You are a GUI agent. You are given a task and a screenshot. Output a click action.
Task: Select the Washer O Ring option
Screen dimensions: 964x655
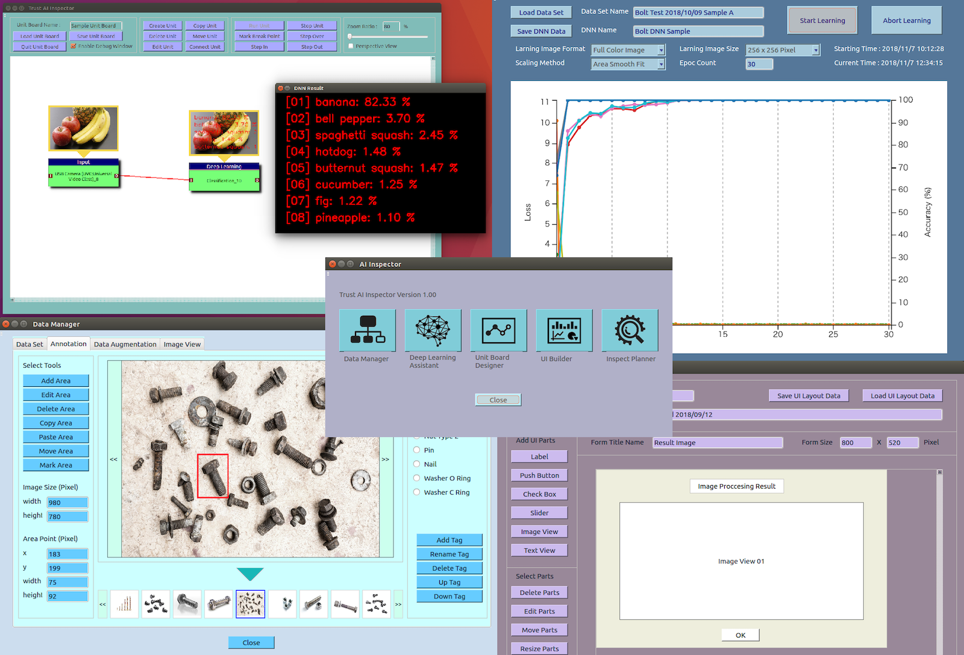tap(416, 478)
